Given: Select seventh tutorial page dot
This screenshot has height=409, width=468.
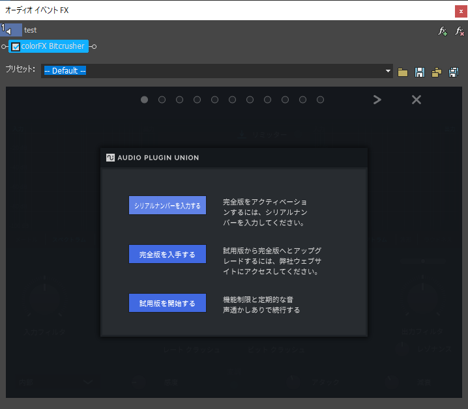Looking at the screenshot, I should 250,100.
